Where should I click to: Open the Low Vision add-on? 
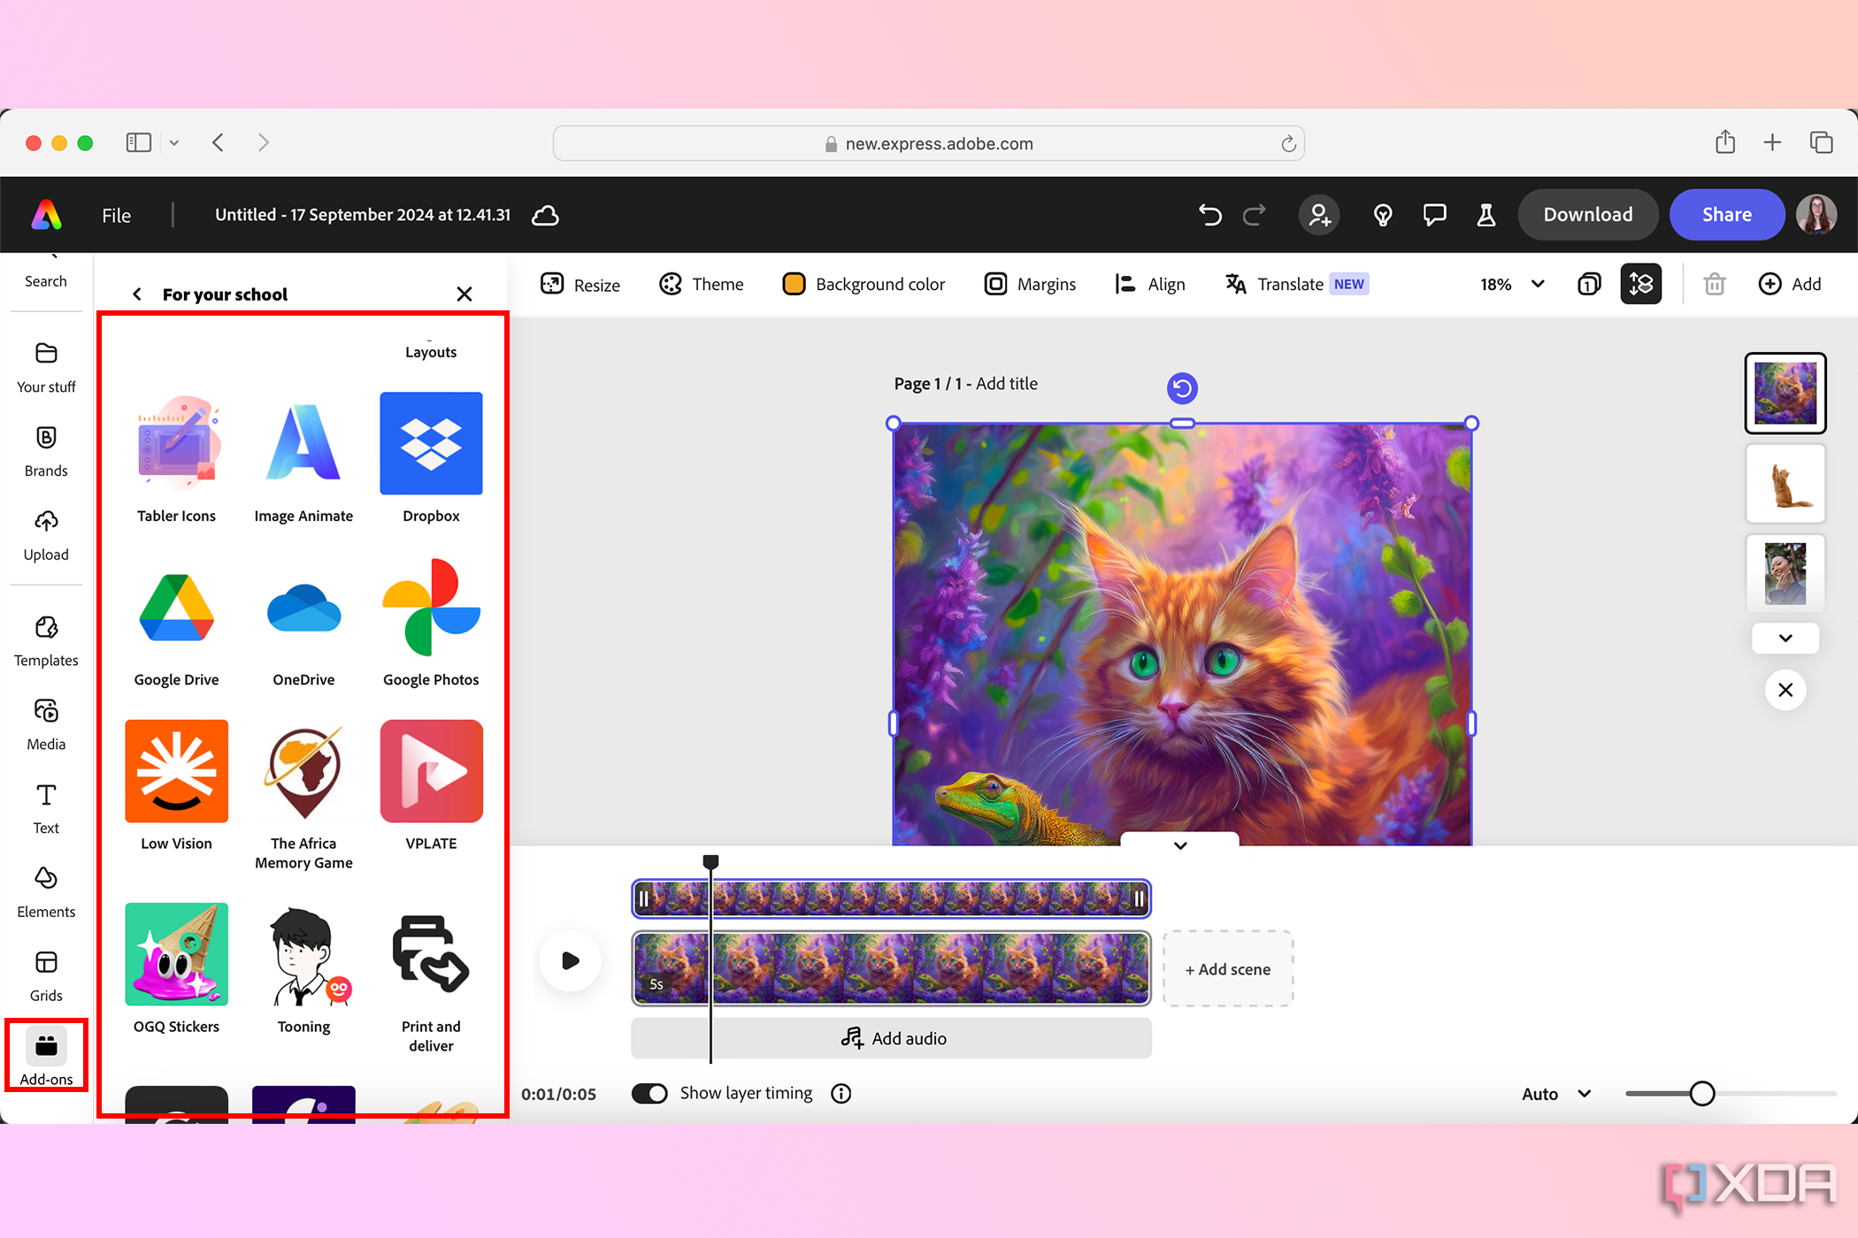tap(176, 786)
